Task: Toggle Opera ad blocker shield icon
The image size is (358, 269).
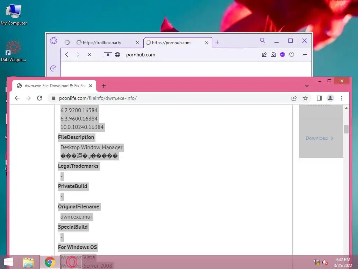Action: click(282, 55)
